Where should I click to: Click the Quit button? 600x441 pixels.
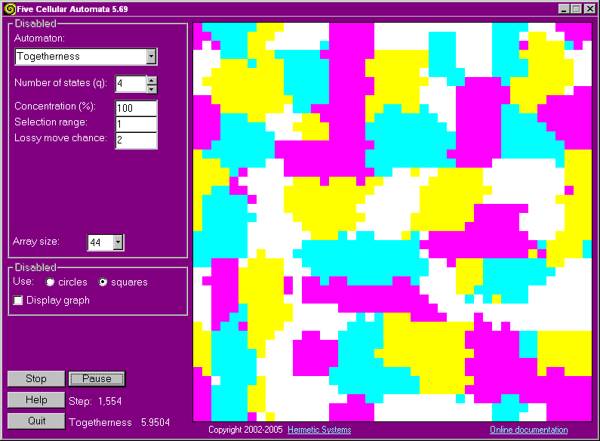(35, 421)
